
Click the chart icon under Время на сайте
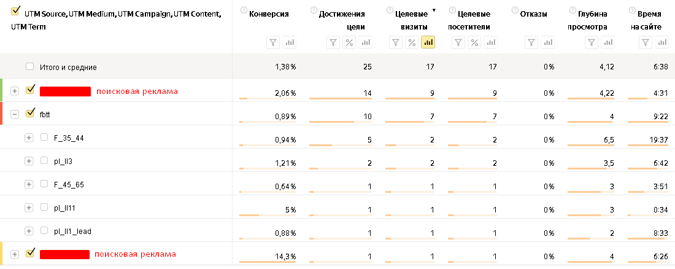(x=661, y=42)
